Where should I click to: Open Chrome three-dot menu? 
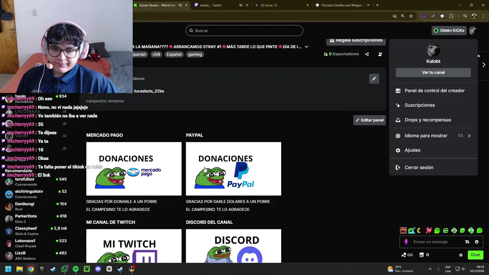[x=483, y=16]
